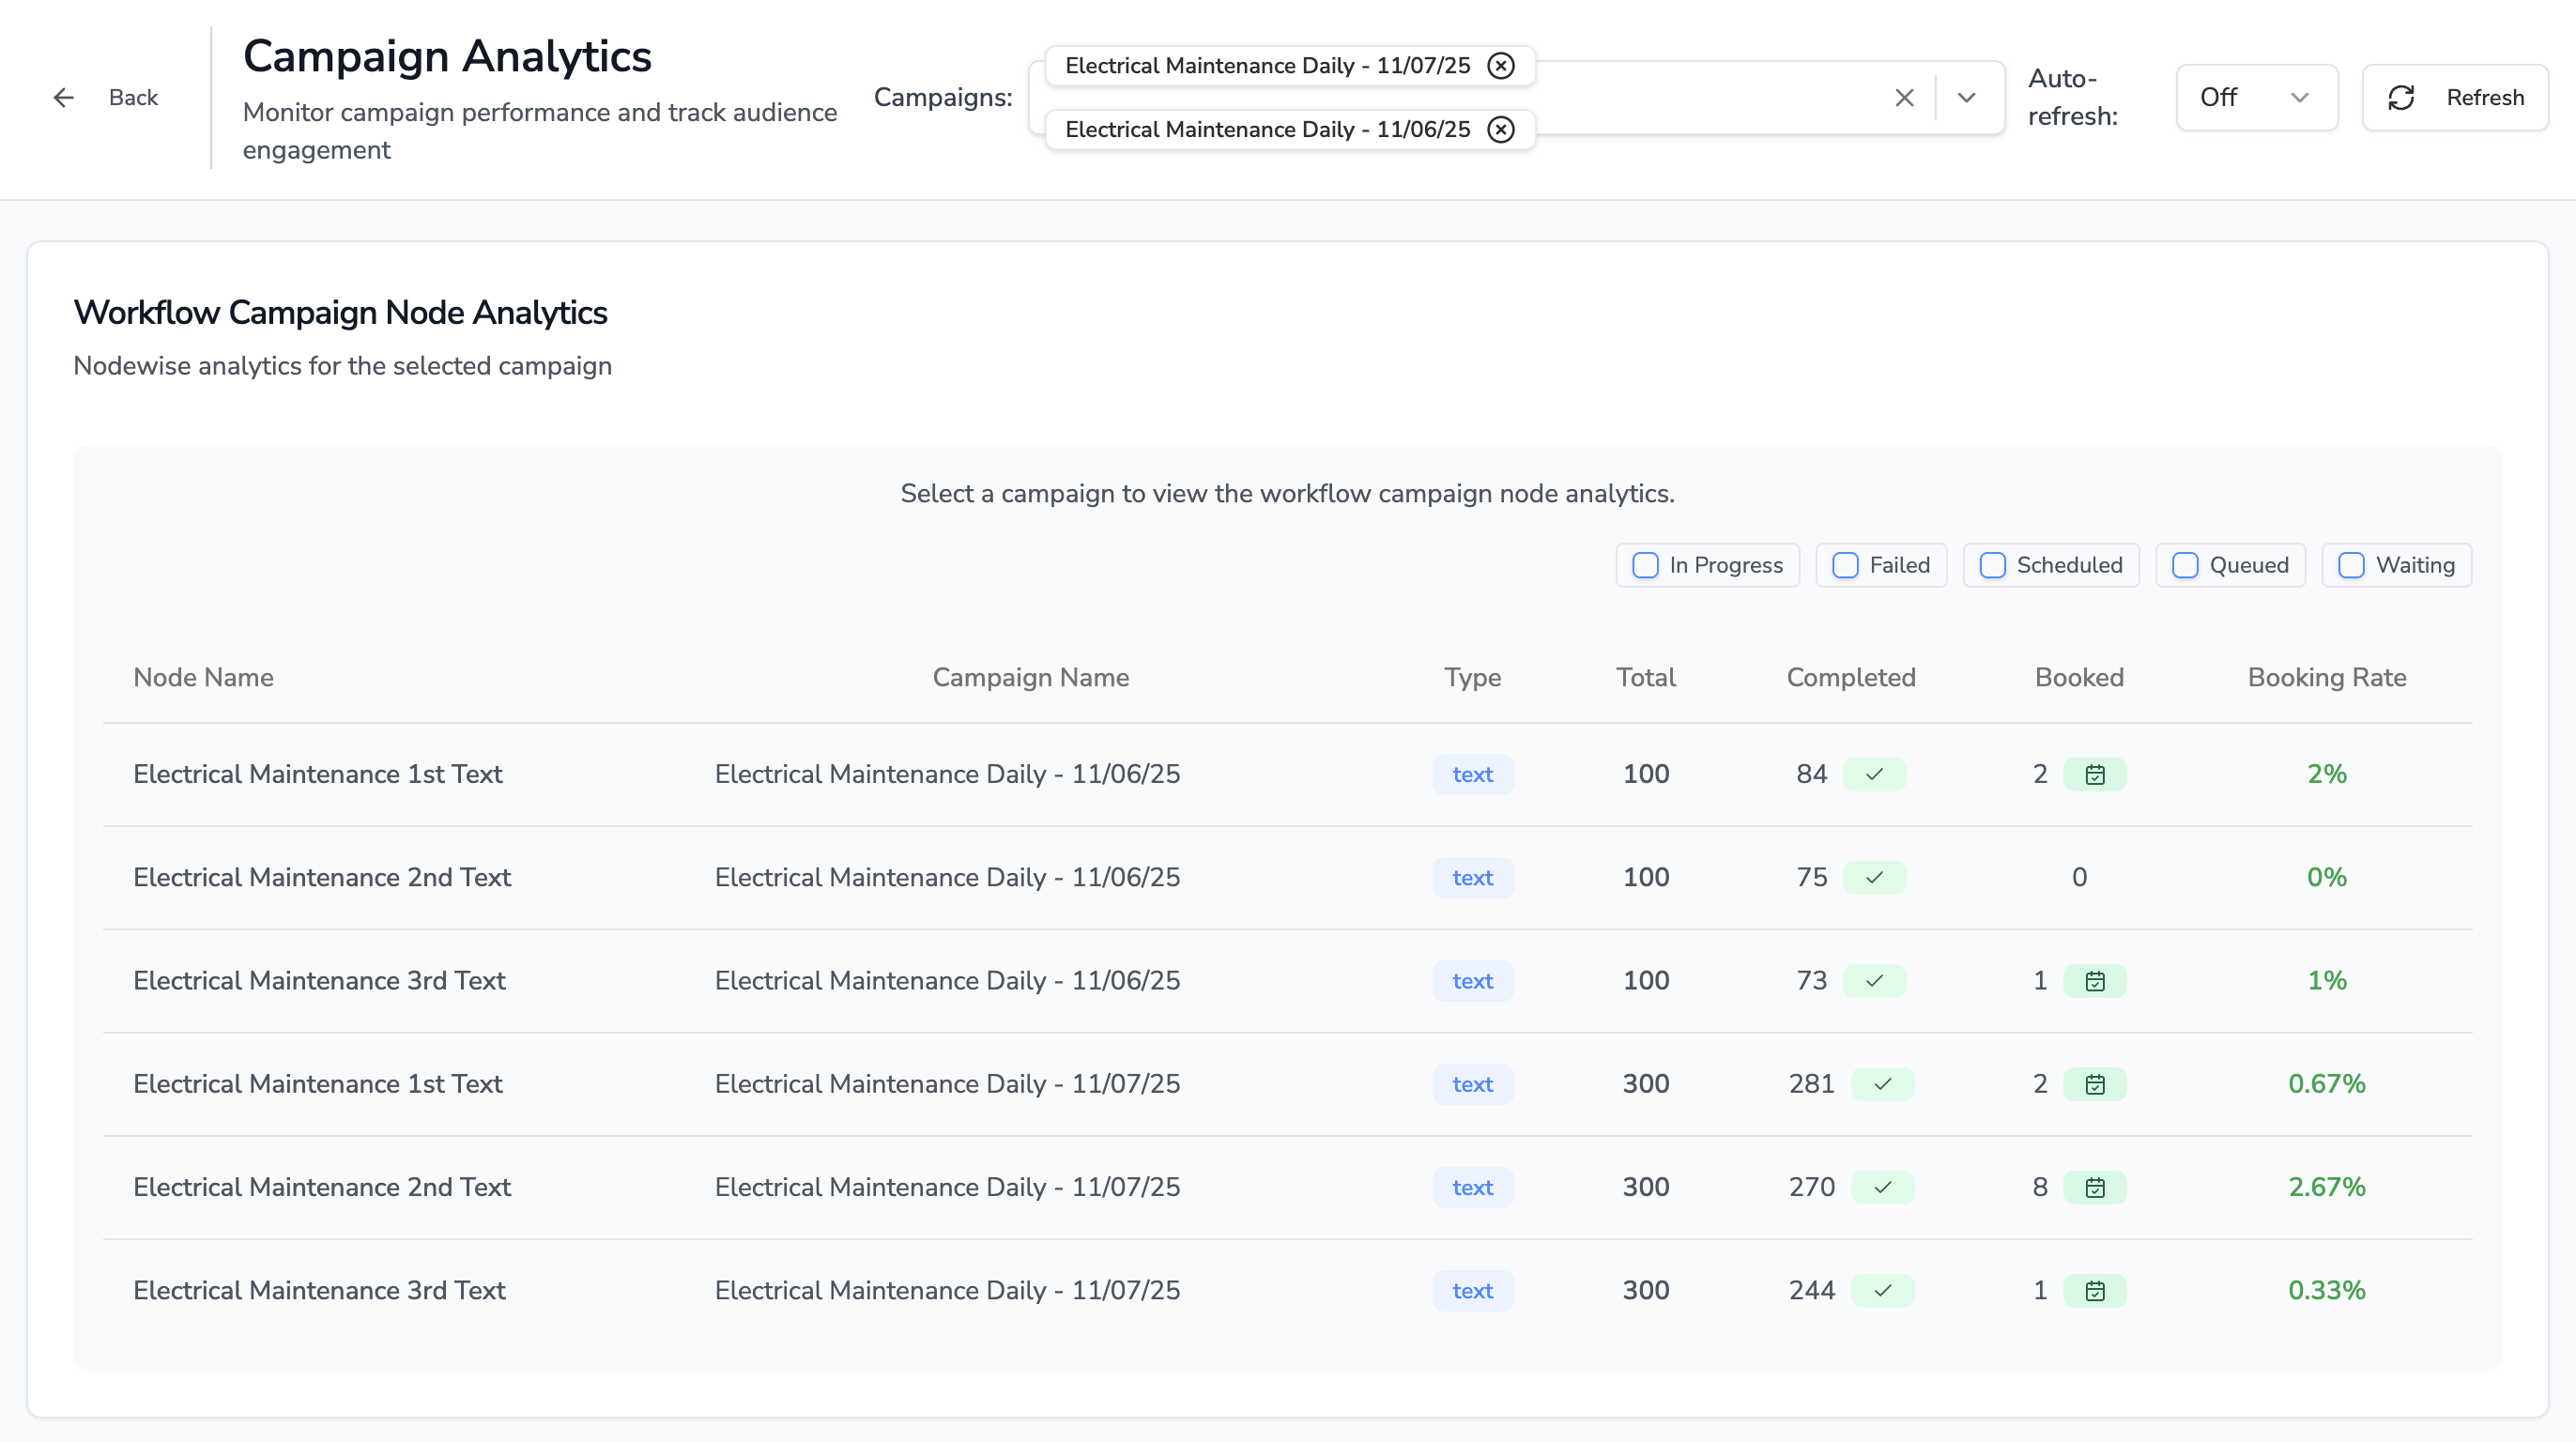Click the green checkmark beside 84 completed
The width and height of the screenshot is (2576, 1442).
tap(1875, 774)
